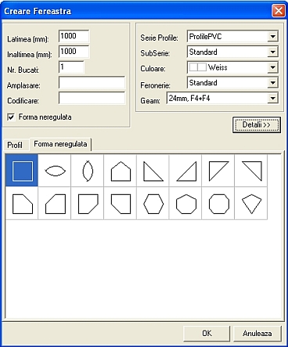The width and height of the screenshot is (288, 347).
Task: Select the square window shape
Action: click(22, 171)
